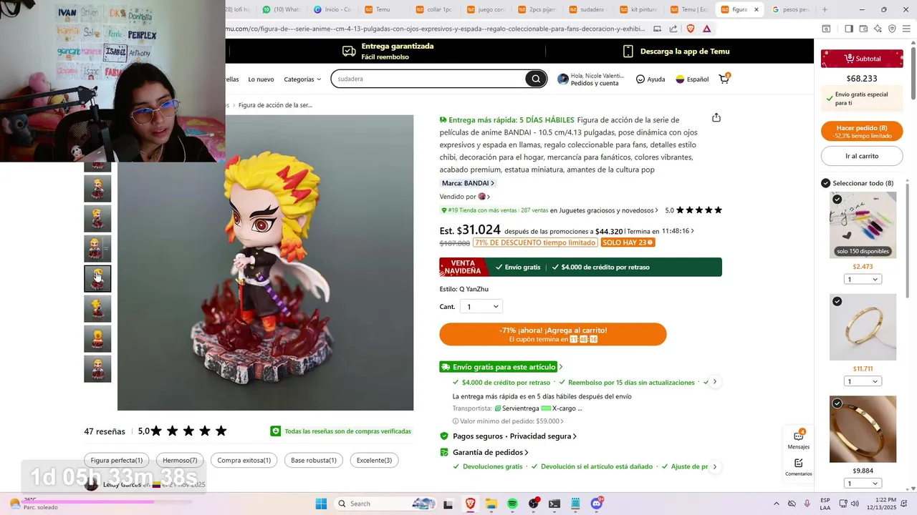Screen dimensions: 917x515
Task: Filter reviews by Figura perfecta(1)
Action: tap(116, 460)
